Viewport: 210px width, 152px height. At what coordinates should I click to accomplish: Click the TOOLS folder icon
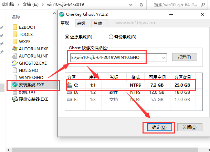tap(15, 34)
